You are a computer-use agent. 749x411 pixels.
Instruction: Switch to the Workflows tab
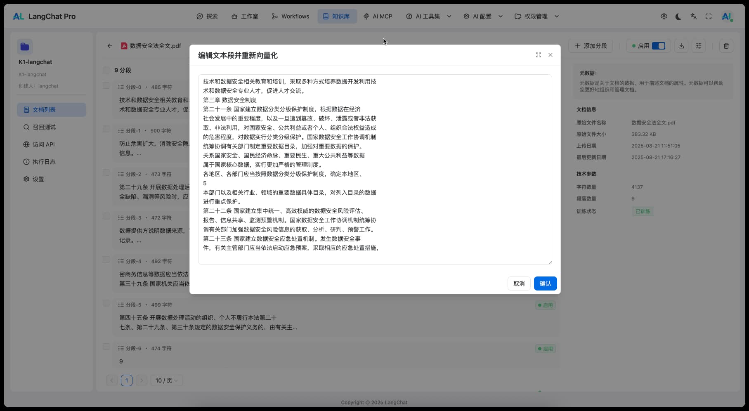tap(290, 17)
